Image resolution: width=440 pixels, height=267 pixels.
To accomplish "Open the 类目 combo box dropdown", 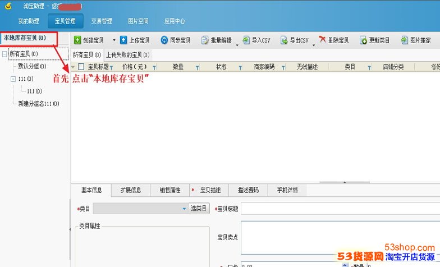I will 184,209.
